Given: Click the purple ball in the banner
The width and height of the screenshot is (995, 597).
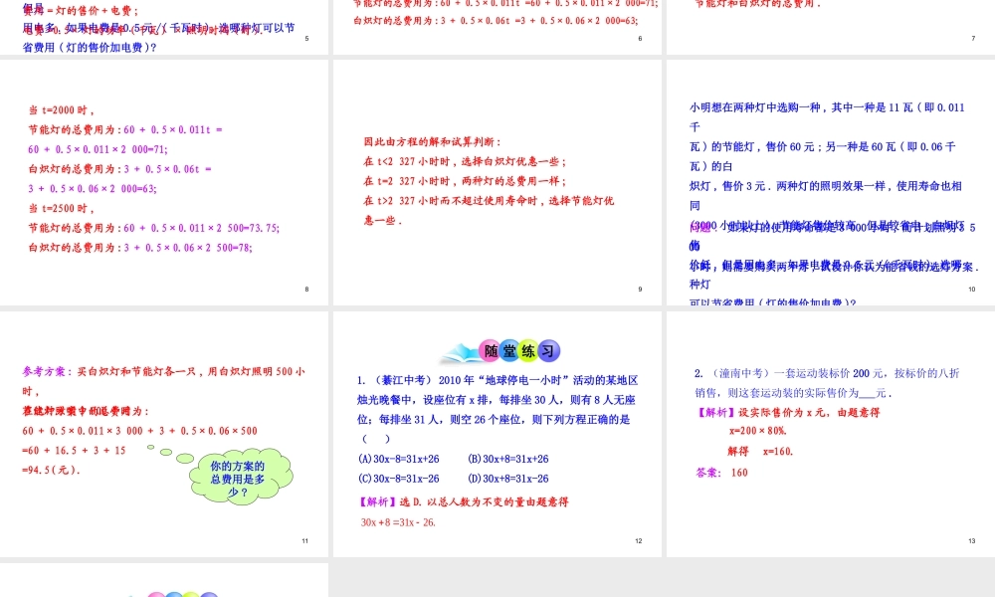Looking at the screenshot, I should pos(550,350).
